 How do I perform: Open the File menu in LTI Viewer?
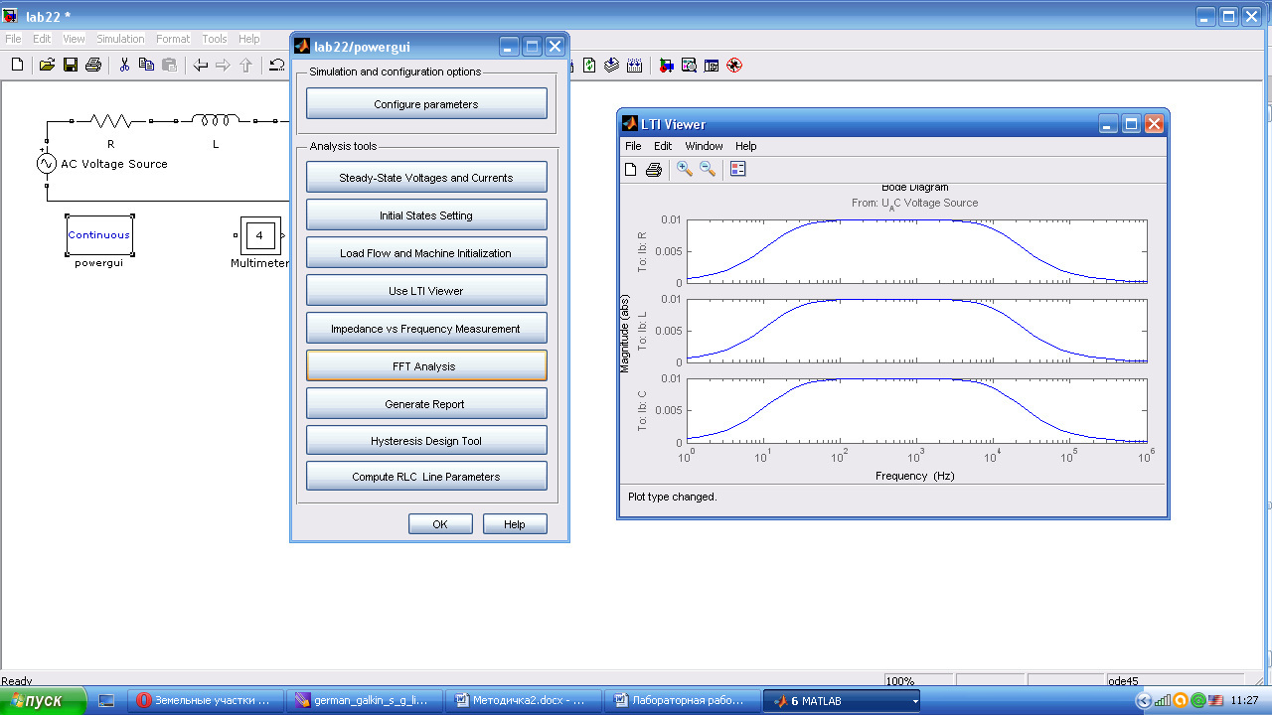click(x=633, y=146)
